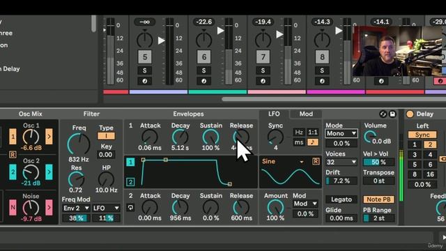Screen dimensions: 446x251
Task: Click the Glide 0.00 ms field
Action: [341, 218]
